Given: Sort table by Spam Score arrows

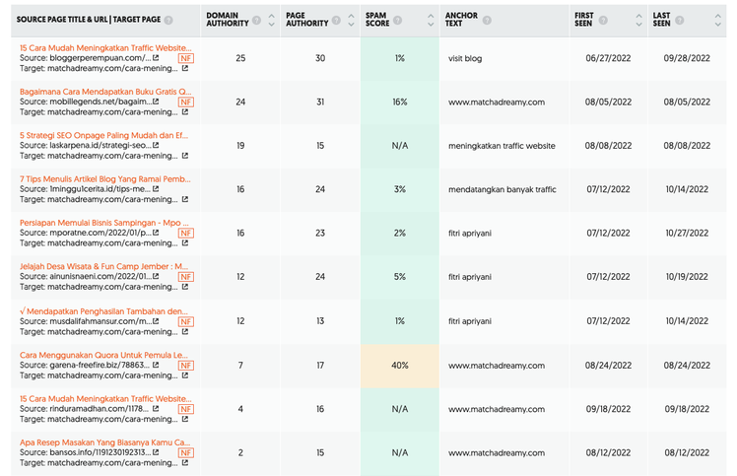Looking at the screenshot, I should pos(431,20).
